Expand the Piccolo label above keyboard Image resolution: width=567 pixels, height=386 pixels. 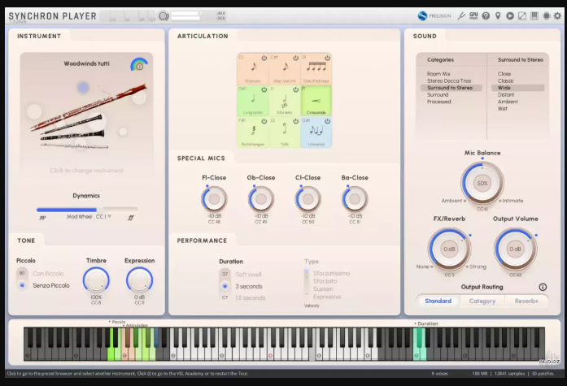click(x=117, y=322)
